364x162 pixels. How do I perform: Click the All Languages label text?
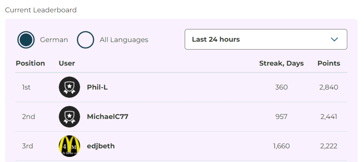pos(124,40)
